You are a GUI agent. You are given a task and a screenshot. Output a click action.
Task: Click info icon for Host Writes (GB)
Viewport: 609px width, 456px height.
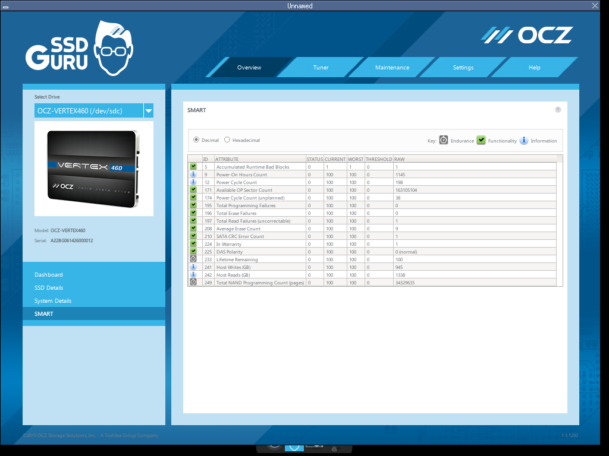tap(193, 267)
